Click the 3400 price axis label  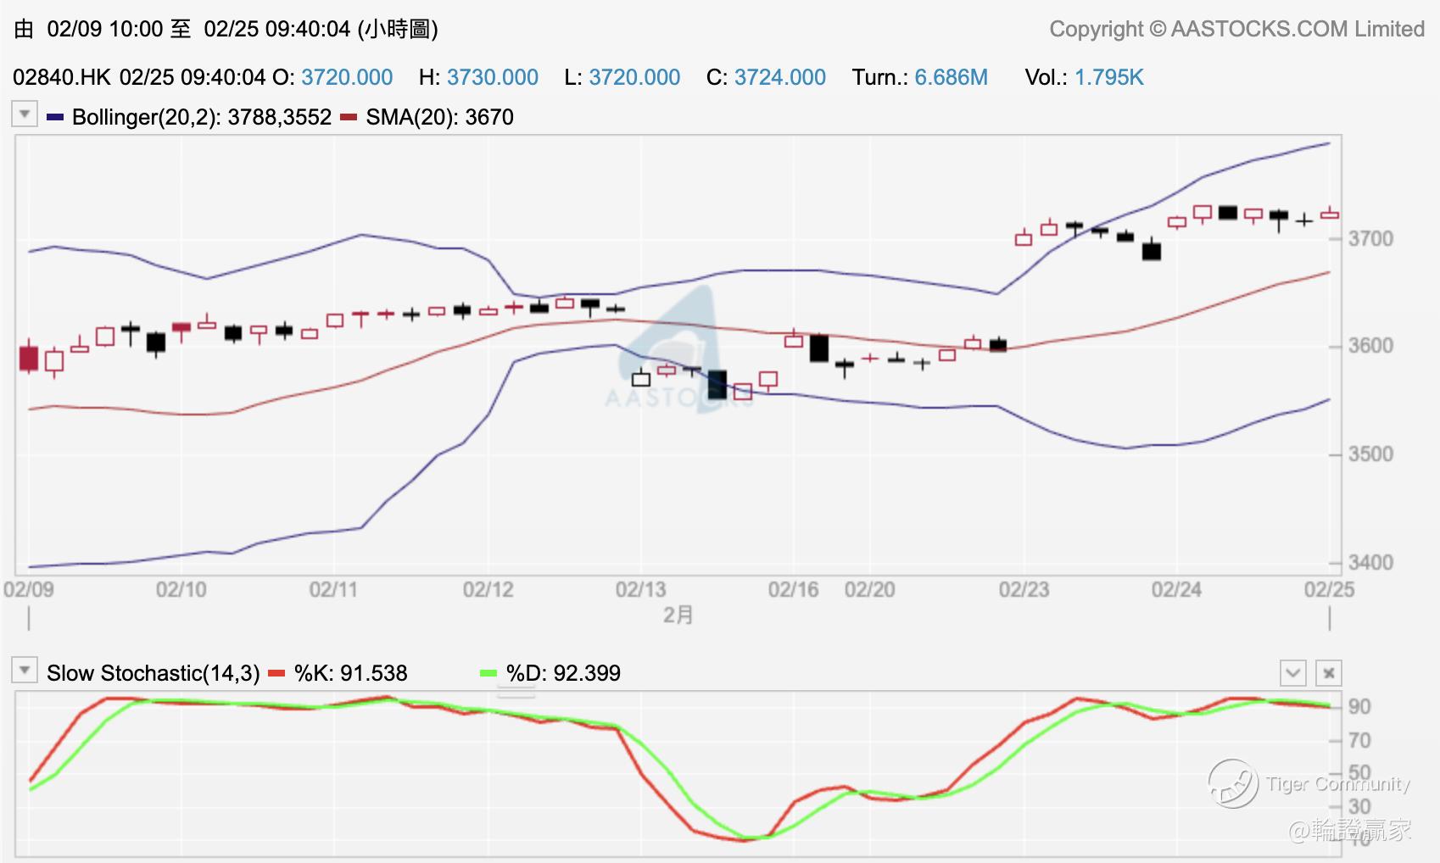click(1371, 563)
